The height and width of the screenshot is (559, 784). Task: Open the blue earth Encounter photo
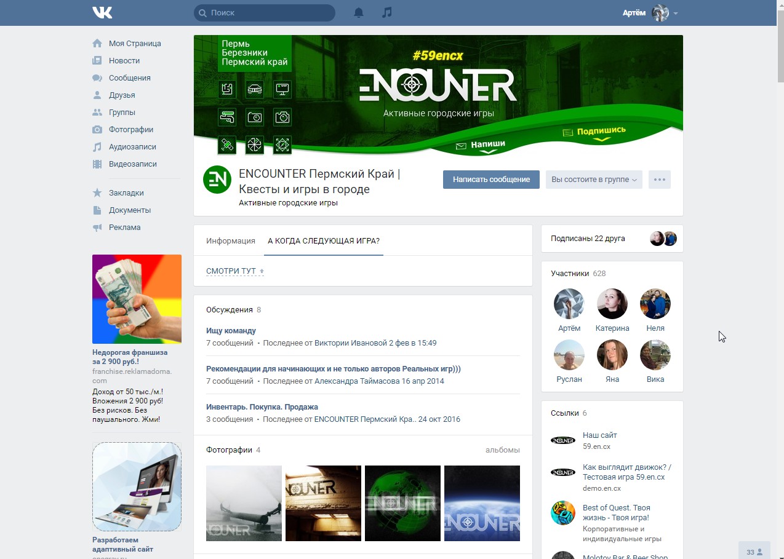[x=482, y=503]
